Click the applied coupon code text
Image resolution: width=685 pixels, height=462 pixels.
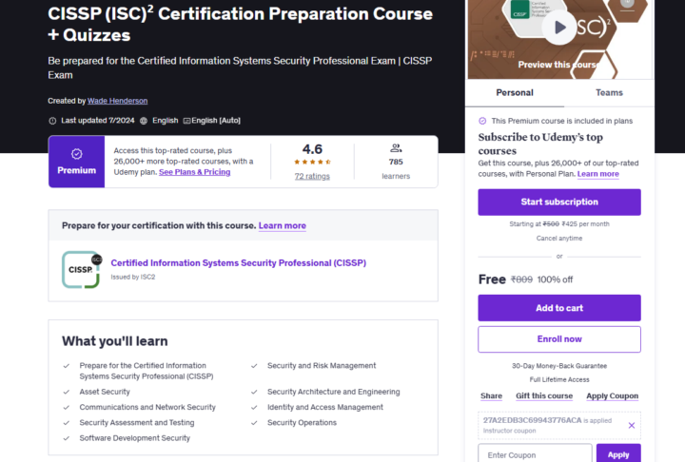click(x=532, y=420)
